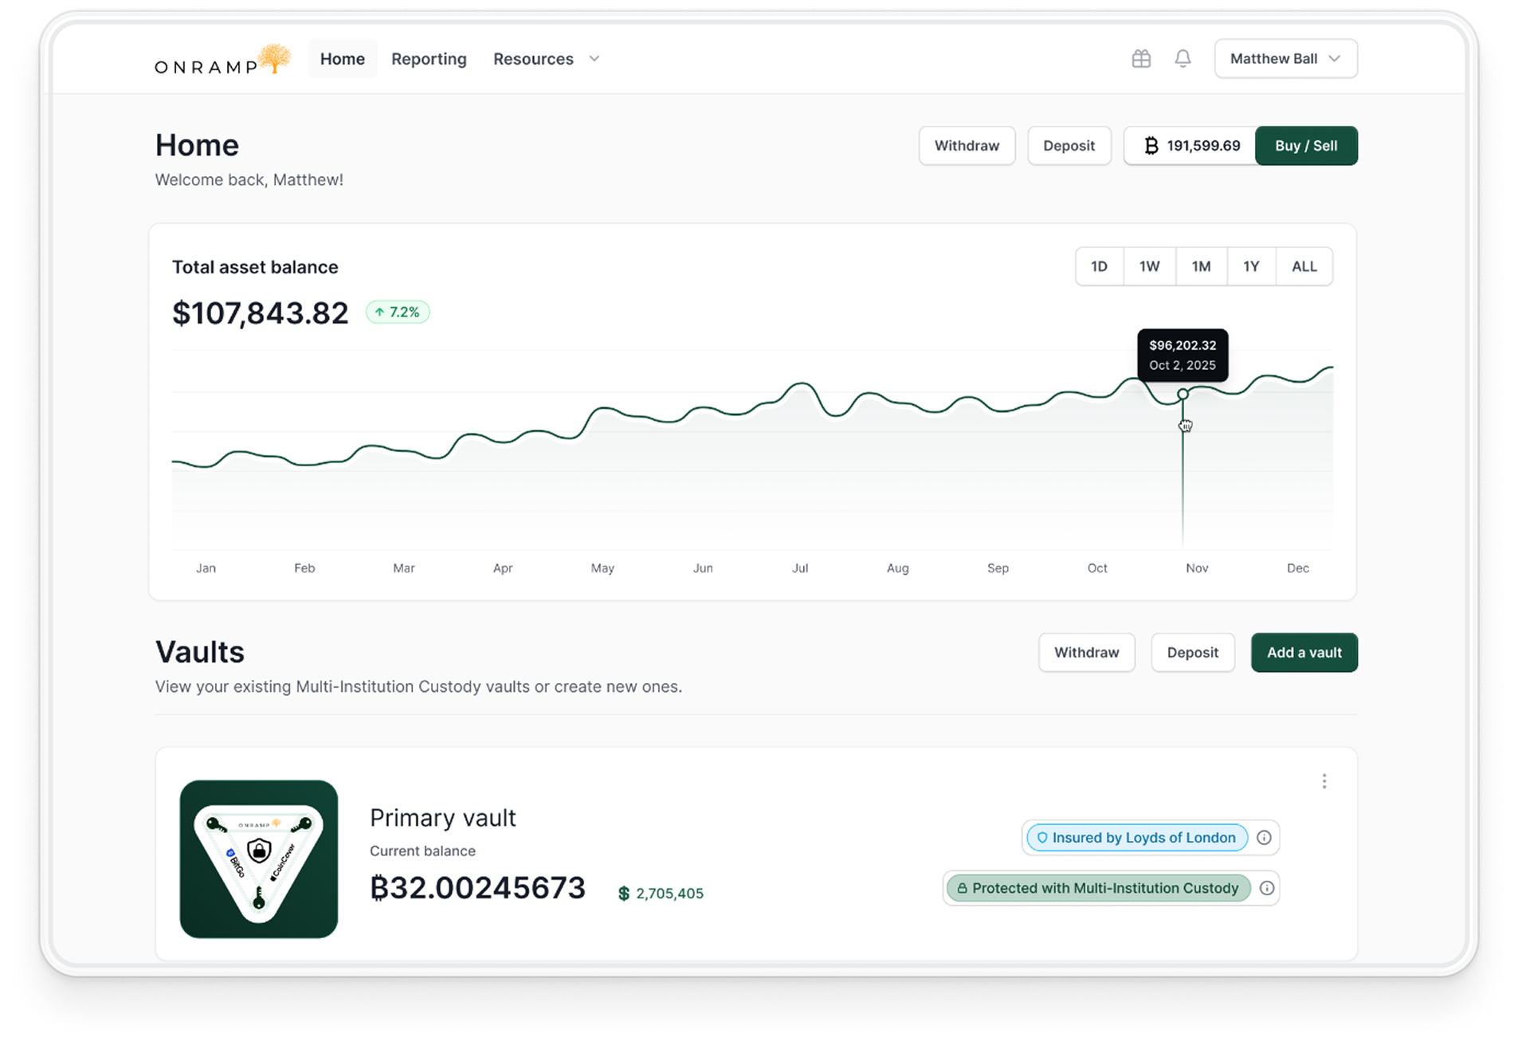Click the Primary vault triangle thumbnail
This screenshot has height=1045, width=1518.
click(x=259, y=859)
